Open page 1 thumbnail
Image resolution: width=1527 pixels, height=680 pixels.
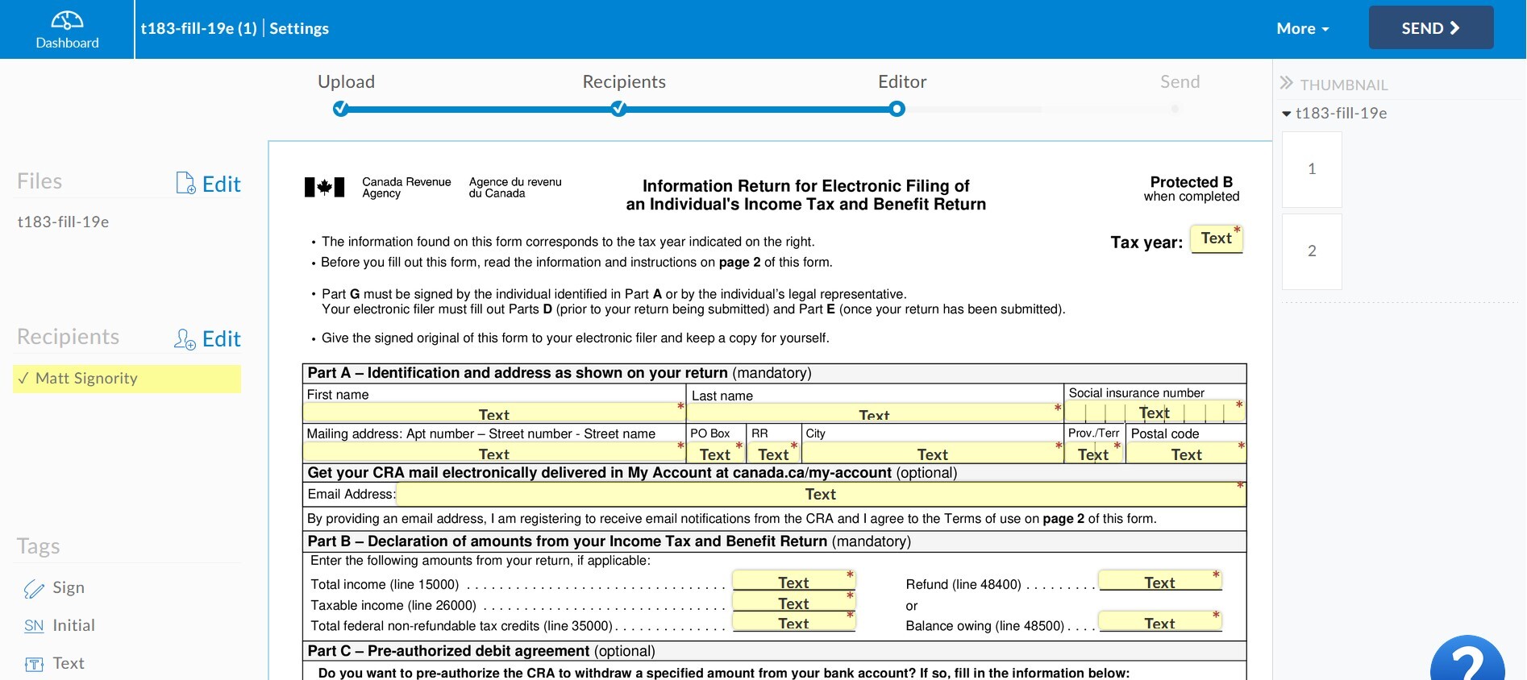click(1312, 169)
